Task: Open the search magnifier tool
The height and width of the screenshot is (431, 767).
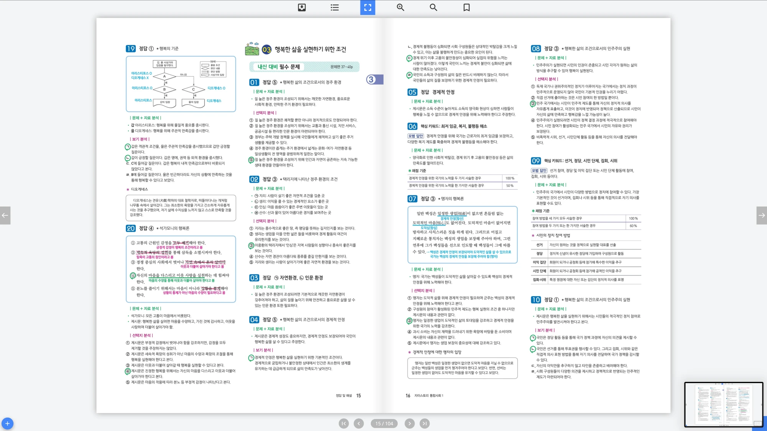Action: click(433, 7)
